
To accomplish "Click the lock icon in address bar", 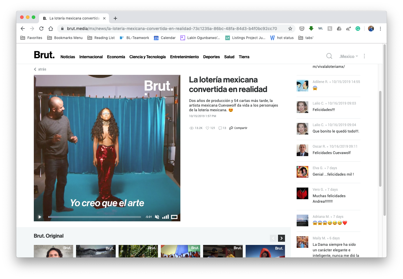I will 62,29.
